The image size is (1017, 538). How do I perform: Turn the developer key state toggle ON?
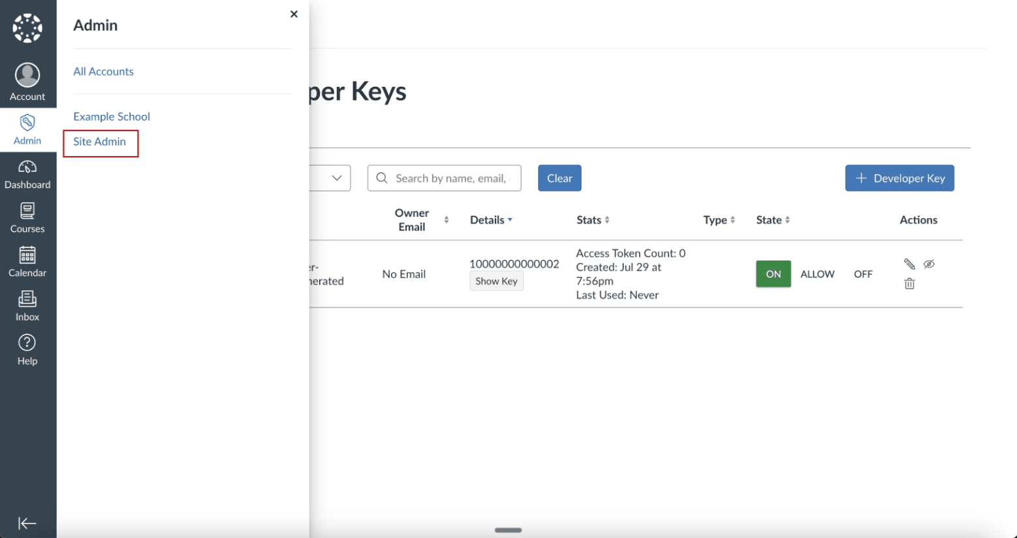773,274
